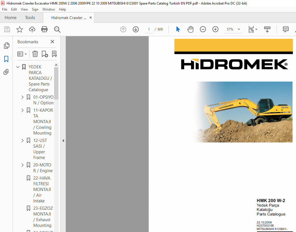The image size is (296, 232).
Task: Add file to starred favorites
Action: (19, 29)
